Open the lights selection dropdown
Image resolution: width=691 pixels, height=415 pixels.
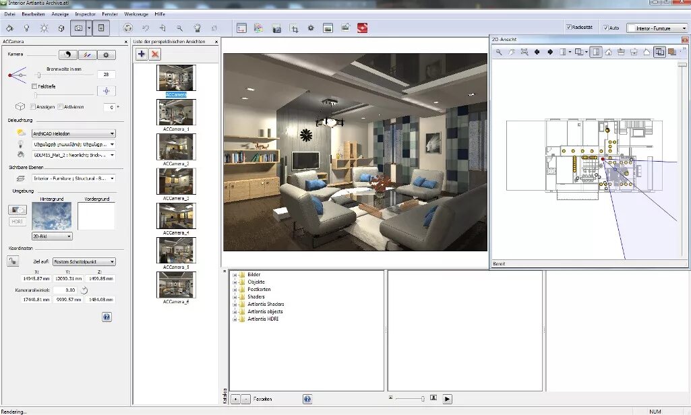[73, 144]
